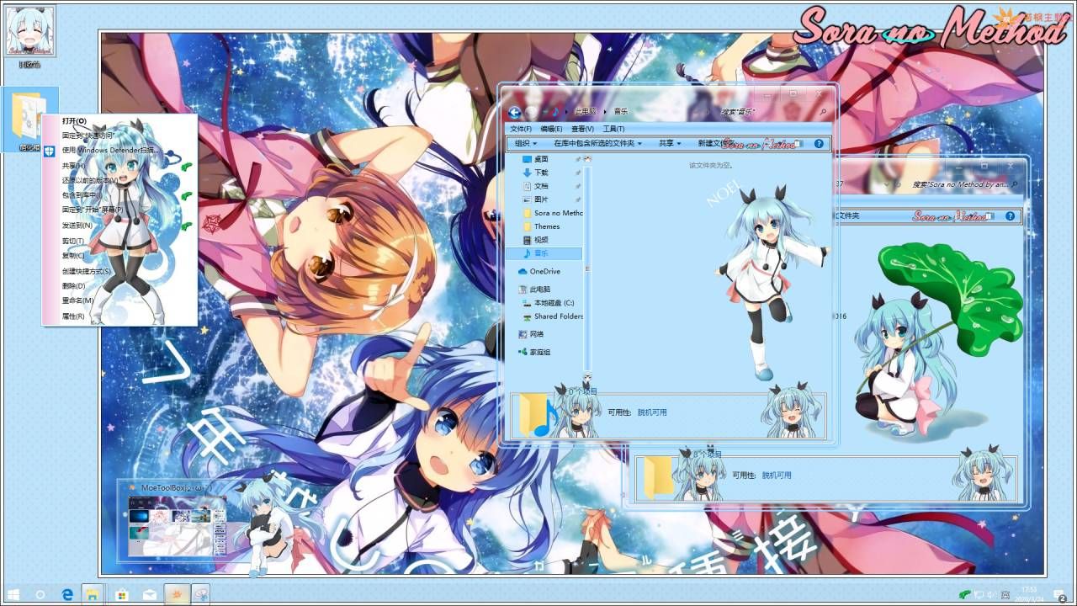Image resolution: width=1077 pixels, height=606 pixels.
Task: Open the 查看(V) menu
Action: [582, 129]
